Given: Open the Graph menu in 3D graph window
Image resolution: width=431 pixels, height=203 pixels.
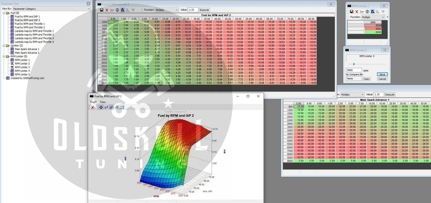Looking at the screenshot, I should 93,102.
